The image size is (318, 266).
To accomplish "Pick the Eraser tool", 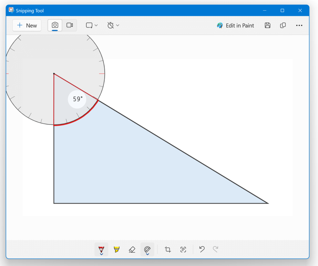I will coord(132,249).
